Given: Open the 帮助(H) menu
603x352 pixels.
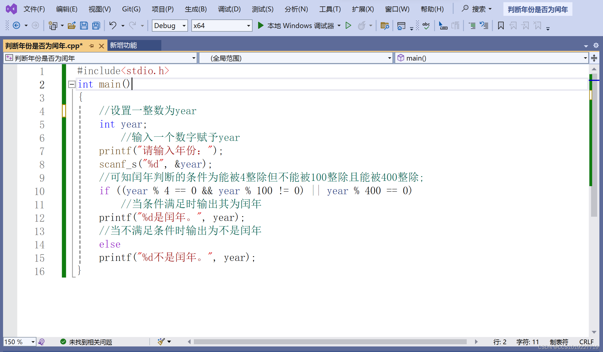Looking at the screenshot, I should pos(432,9).
